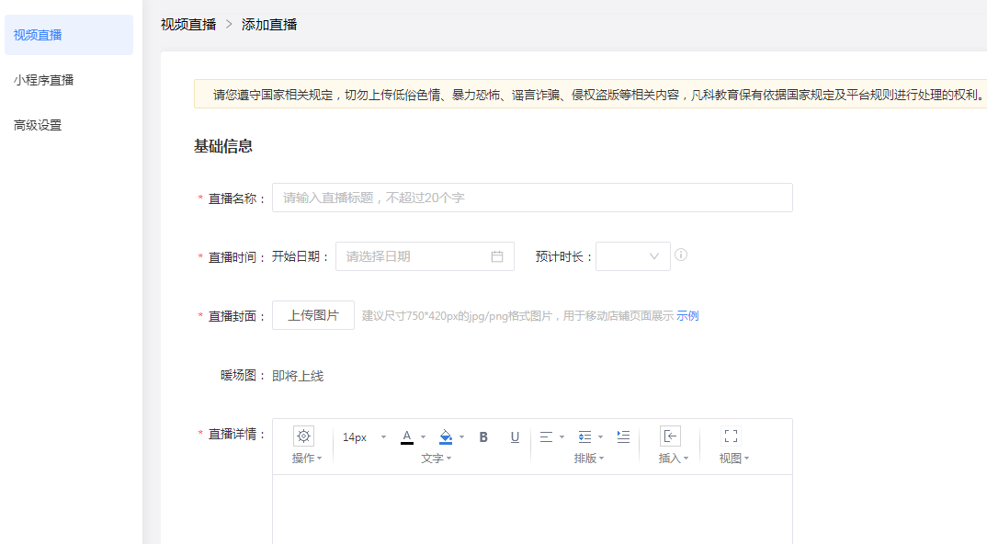Click the info icon beside duration field
Screen dimensions: 987x544
(681, 255)
